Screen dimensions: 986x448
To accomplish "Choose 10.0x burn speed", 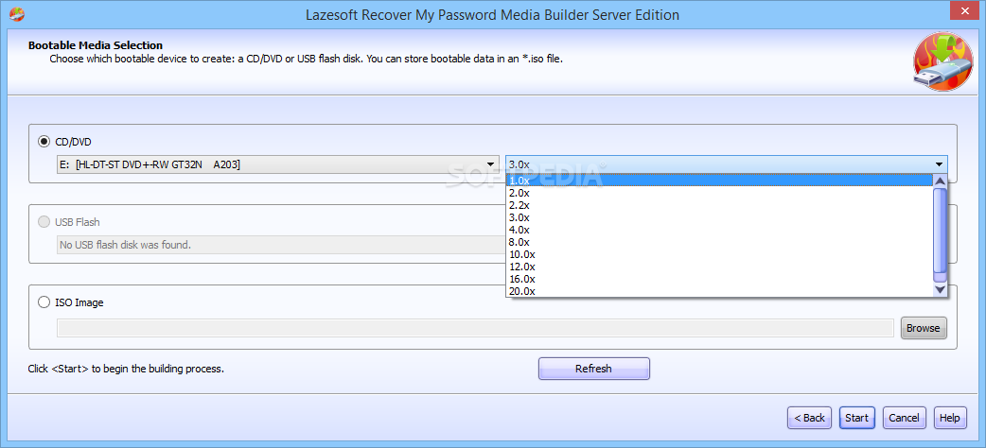I will (x=719, y=254).
